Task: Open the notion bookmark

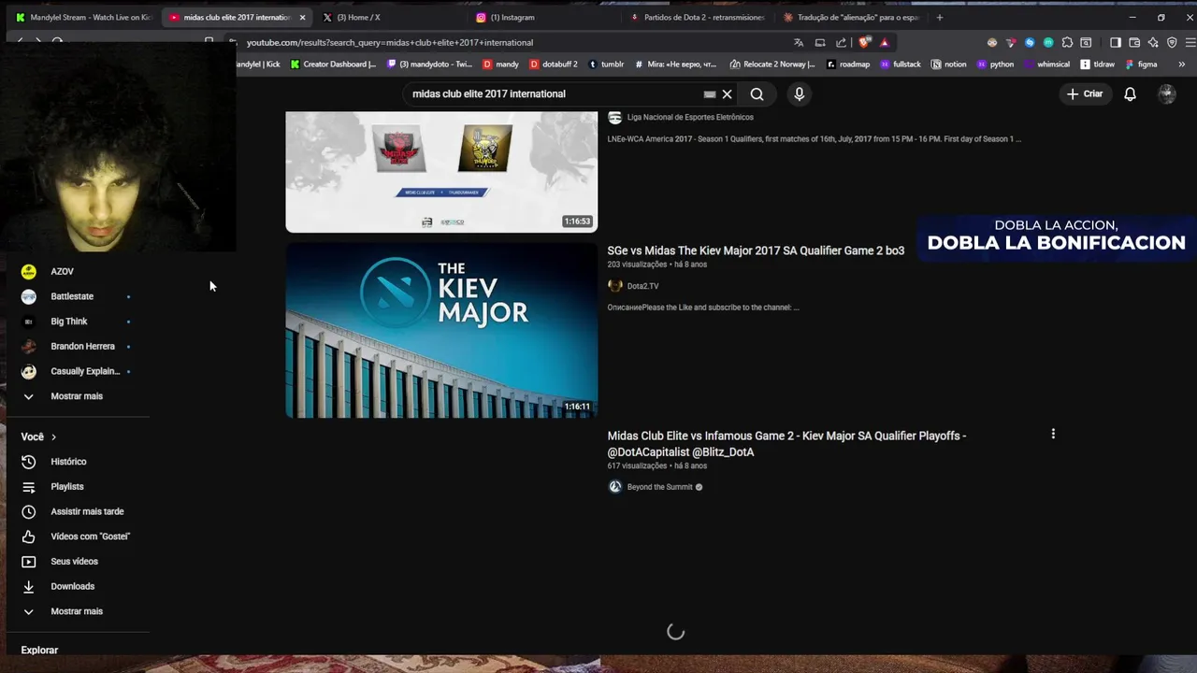Action: click(x=948, y=64)
